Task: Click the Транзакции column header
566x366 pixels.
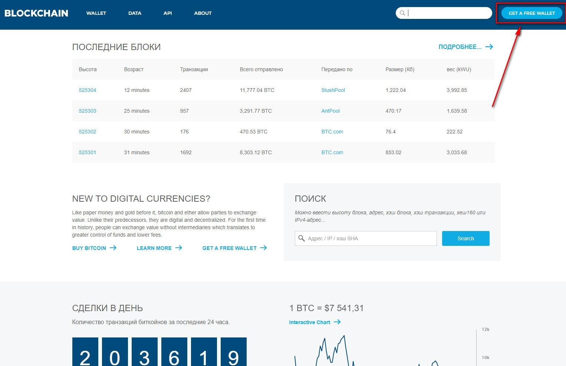Action: 194,69
